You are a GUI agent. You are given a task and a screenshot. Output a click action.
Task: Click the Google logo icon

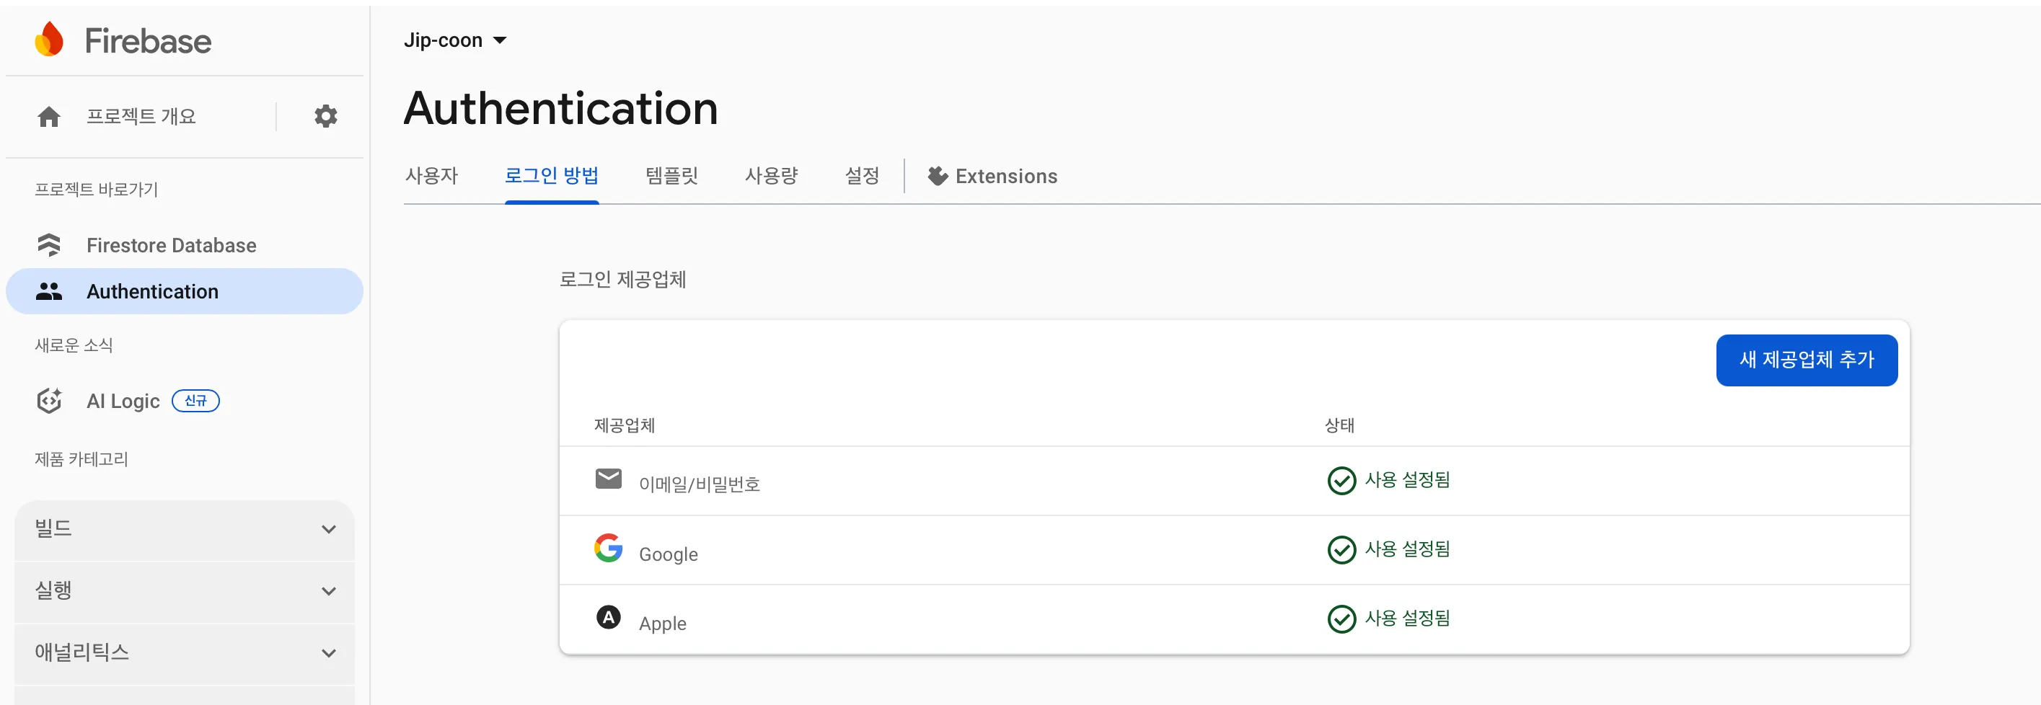tap(608, 548)
